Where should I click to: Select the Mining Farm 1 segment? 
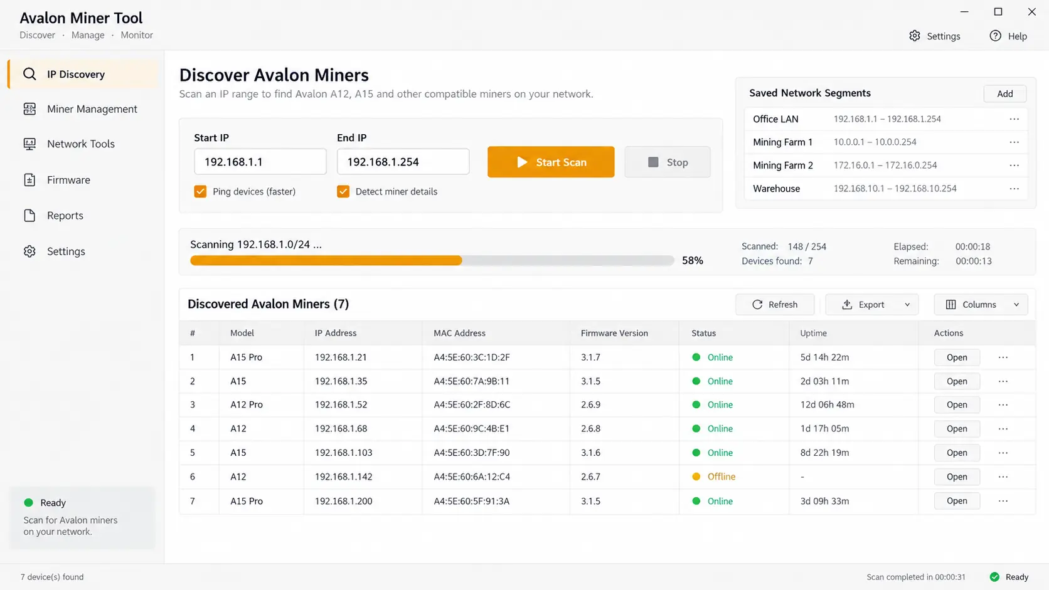coord(886,142)
